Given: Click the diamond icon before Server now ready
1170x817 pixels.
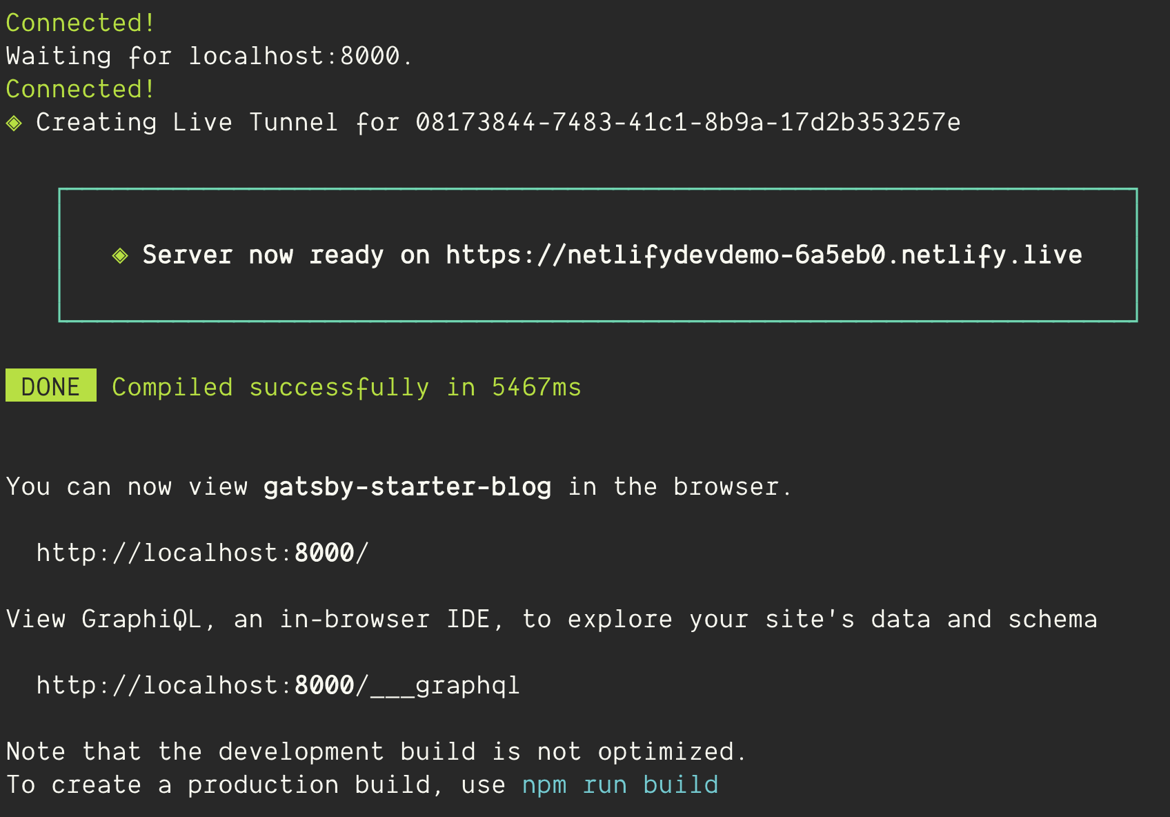Looking at the screenshot, I should point(121,255).
